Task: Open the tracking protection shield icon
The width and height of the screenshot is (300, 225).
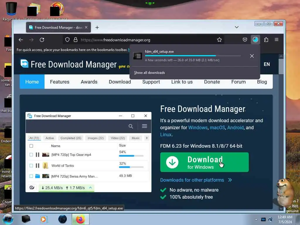Action: point(67,40)
